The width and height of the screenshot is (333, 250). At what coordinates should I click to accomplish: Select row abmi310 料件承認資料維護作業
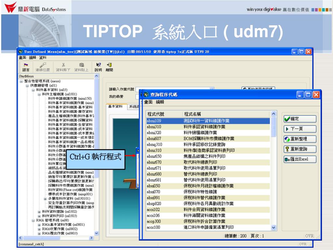[208, 127]
